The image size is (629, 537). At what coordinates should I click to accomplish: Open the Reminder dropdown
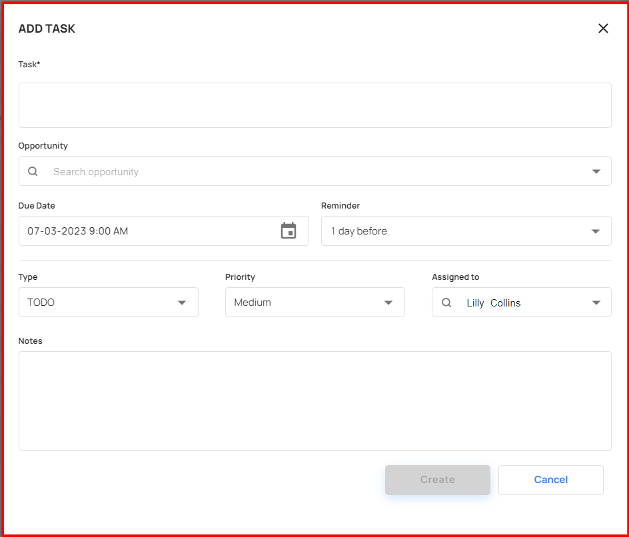[x=466, y=231]
